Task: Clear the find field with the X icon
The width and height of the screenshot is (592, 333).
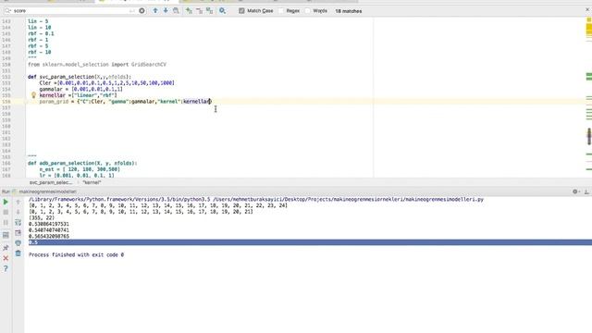Action: coord(142,11)
